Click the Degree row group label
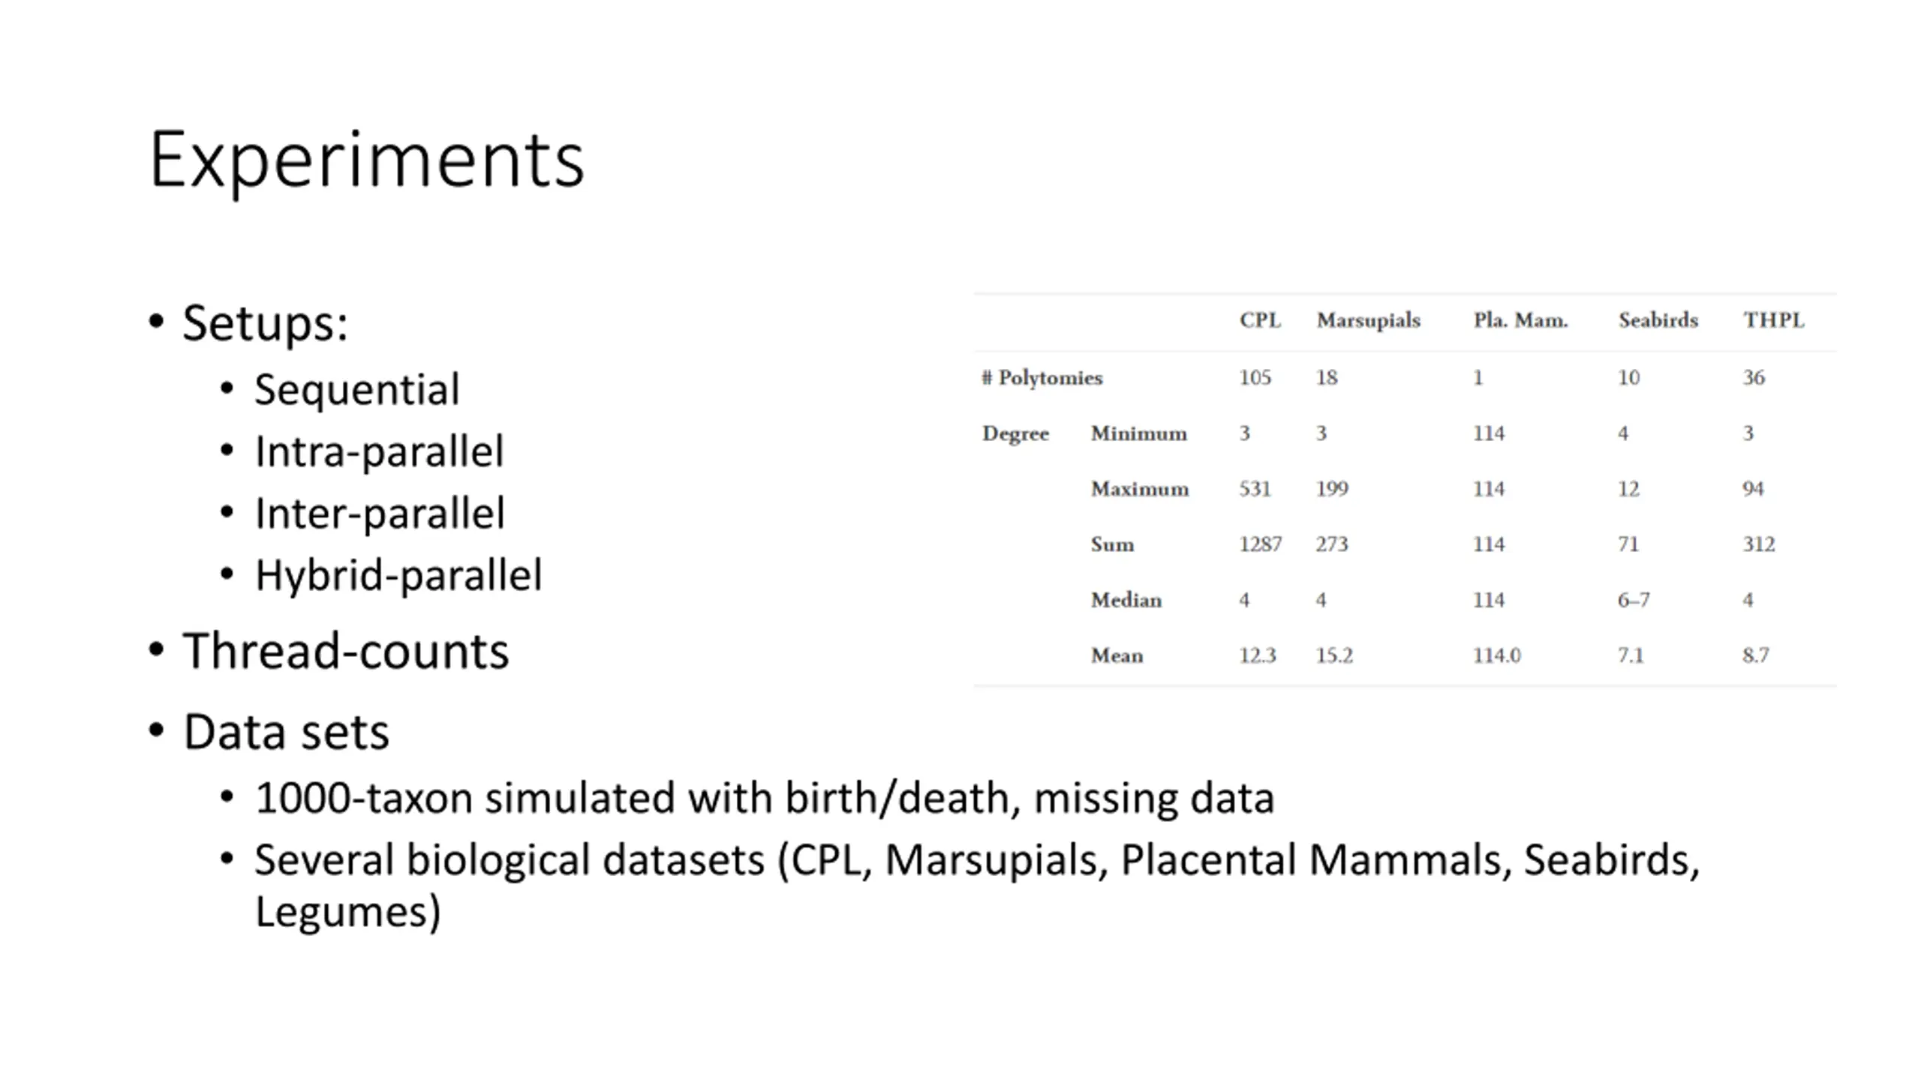Viewport: 1921px width, 1080px height. click(1015, 433)
